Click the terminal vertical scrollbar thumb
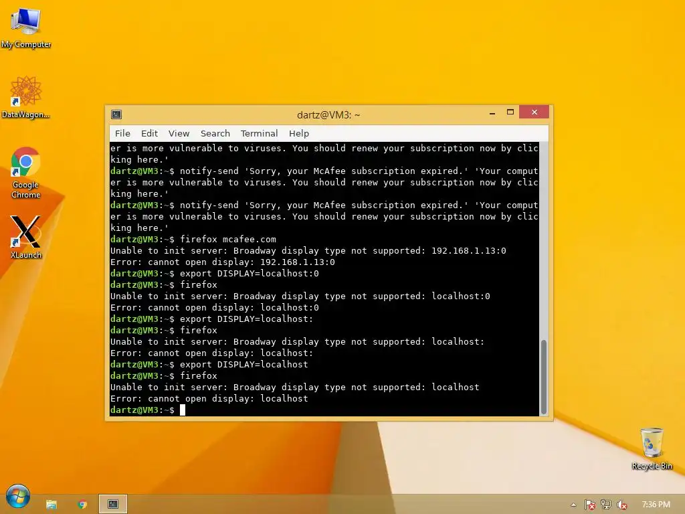The width and height of the screenshot is (685, 514). coord(544,377)
